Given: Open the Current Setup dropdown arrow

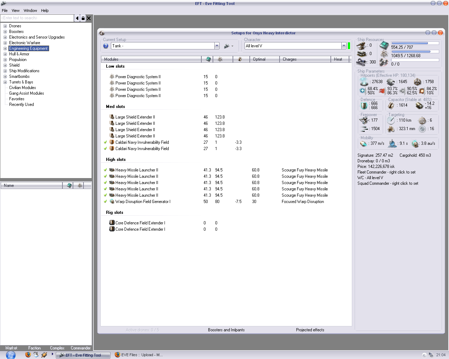Looking at the screenshot, I should (217, 46).
